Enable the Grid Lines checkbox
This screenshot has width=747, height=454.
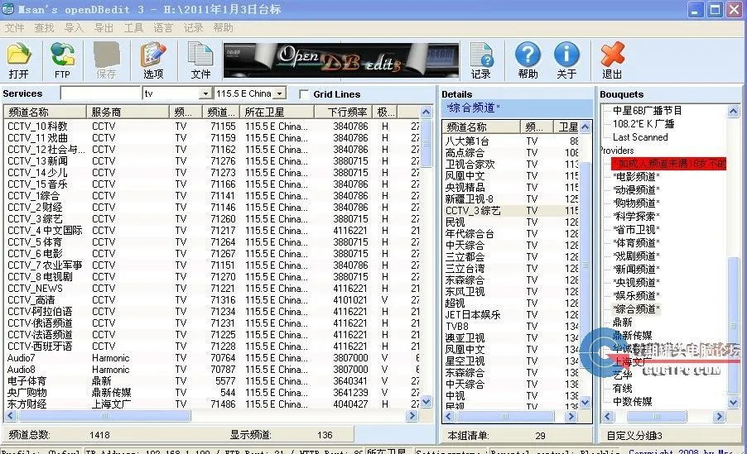pyautogui.click(x=303, y=94)
